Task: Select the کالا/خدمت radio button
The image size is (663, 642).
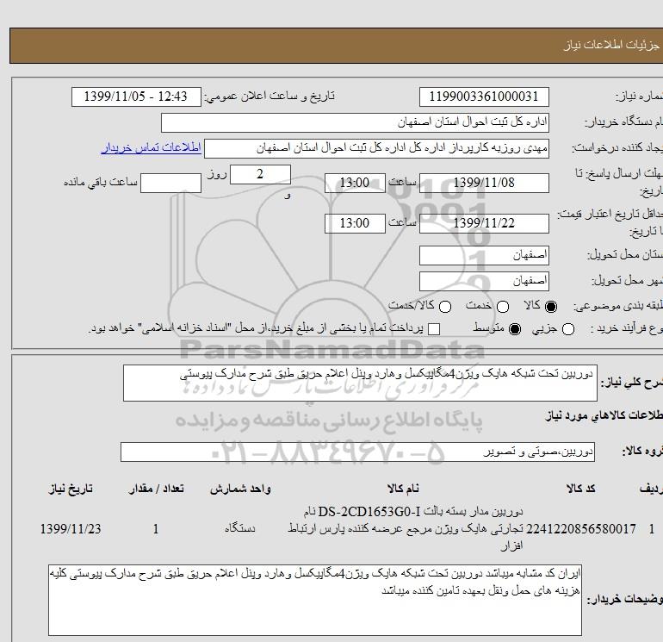Action: click(x=445, y=307)
